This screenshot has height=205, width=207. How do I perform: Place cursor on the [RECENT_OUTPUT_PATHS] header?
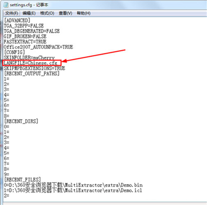click(32, 73)
